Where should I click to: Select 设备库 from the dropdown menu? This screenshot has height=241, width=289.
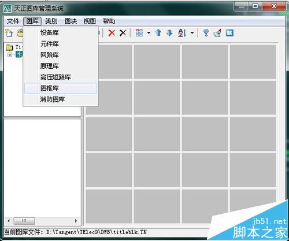tap(61, 32)
